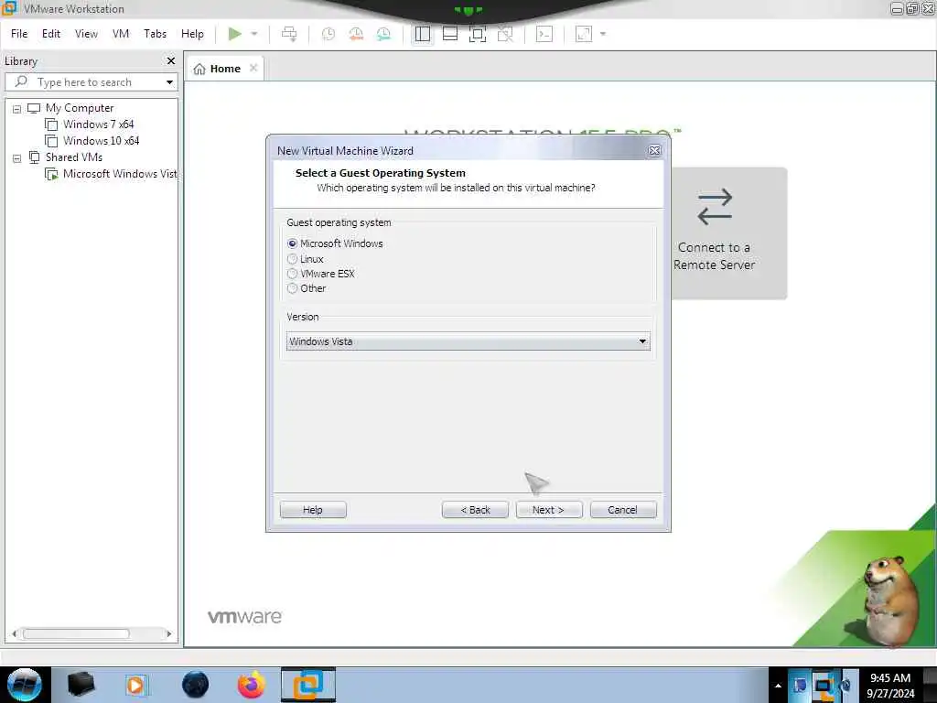Click the VMware Workstation taskbar icon

coord(308,685)
